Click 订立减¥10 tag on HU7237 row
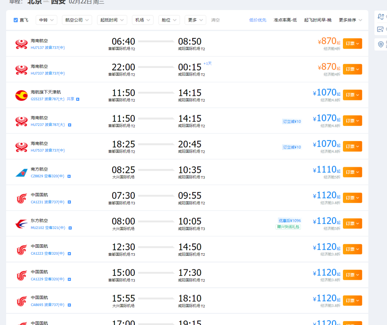 (x=292, y=122)
